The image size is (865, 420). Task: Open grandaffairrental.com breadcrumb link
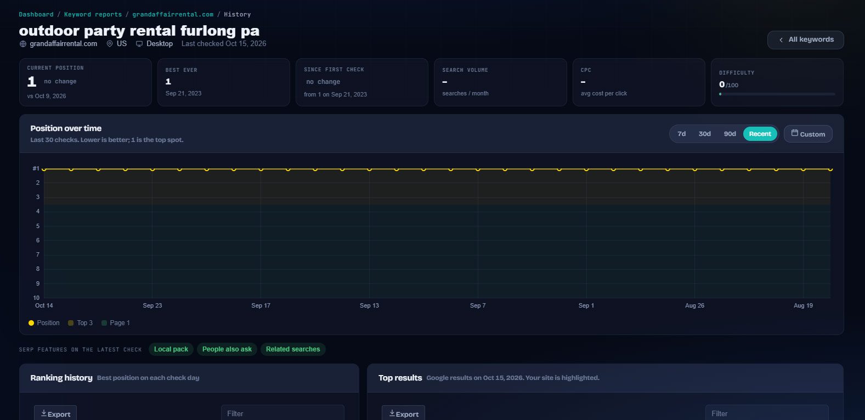[x=173, y=14]
